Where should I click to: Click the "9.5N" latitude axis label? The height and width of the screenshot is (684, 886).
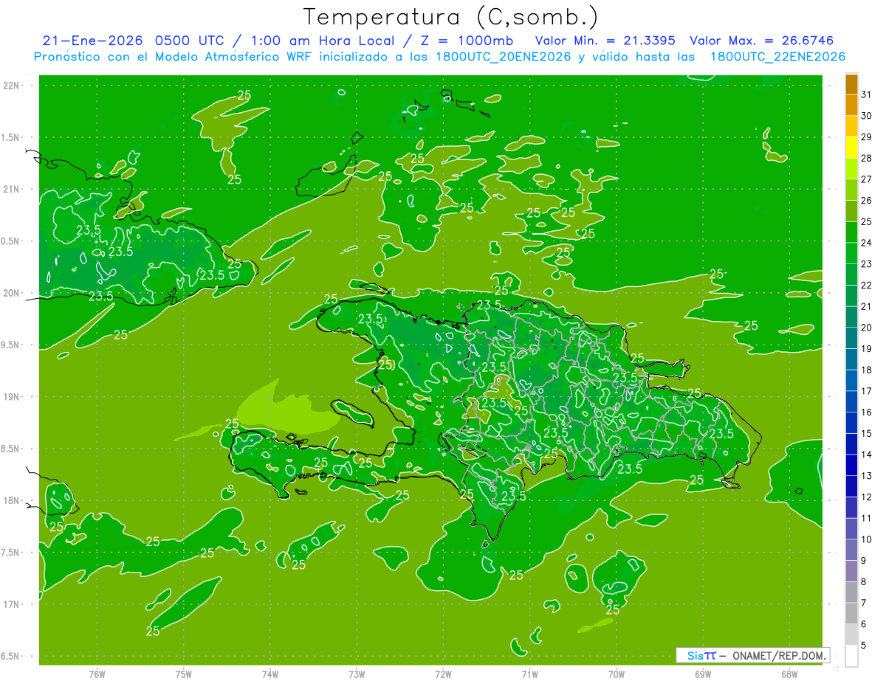(11, 345)
